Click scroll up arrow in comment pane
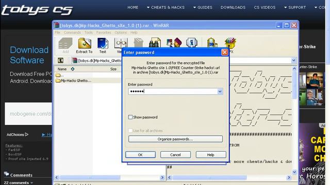Screen dimensions: 330x185 point(294,68)
